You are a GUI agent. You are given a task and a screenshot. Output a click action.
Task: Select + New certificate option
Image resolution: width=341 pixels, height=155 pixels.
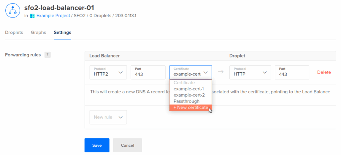point(190,108)
